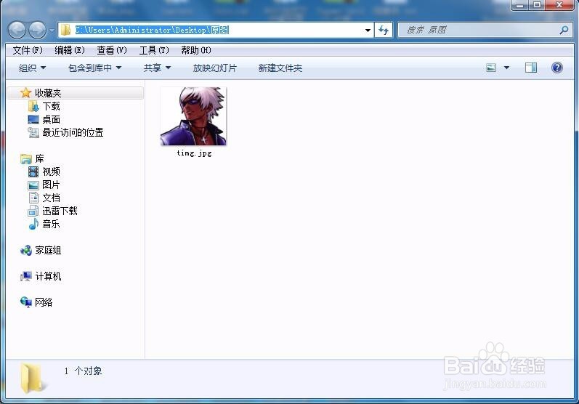Click the 收藏夹 star icon
Viewport: 579px width, 404px height.
point(25,93)
